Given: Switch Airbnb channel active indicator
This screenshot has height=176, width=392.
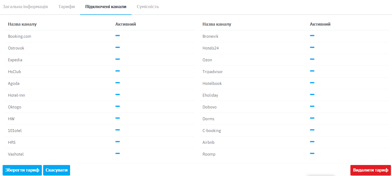Looking at the screenshot, I should (312, 142).
